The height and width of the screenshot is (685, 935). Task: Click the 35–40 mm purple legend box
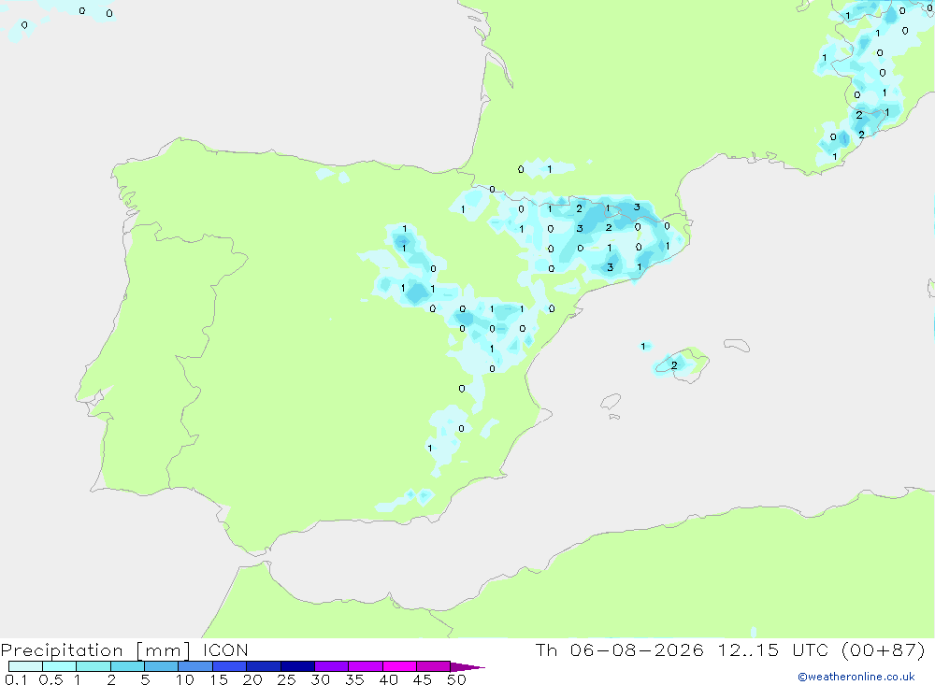[x=366, y=666]
